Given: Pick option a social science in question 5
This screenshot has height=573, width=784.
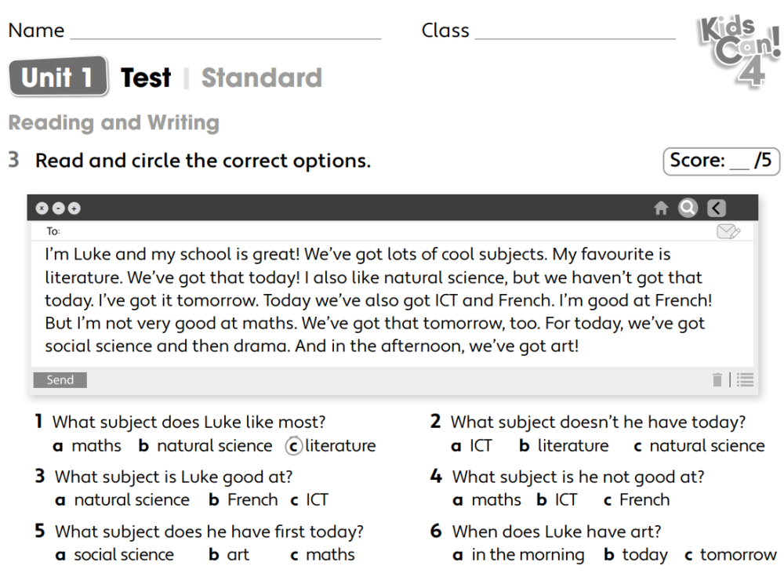Looking at the screenshot, I should click(x=114, y=555).
